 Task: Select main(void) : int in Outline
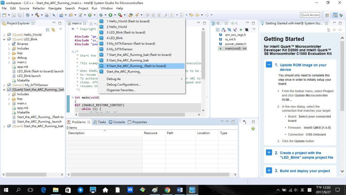pyautogui.click(x=236, y=48)
